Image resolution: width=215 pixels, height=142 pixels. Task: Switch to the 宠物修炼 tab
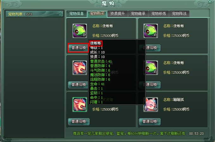point(159,14)
